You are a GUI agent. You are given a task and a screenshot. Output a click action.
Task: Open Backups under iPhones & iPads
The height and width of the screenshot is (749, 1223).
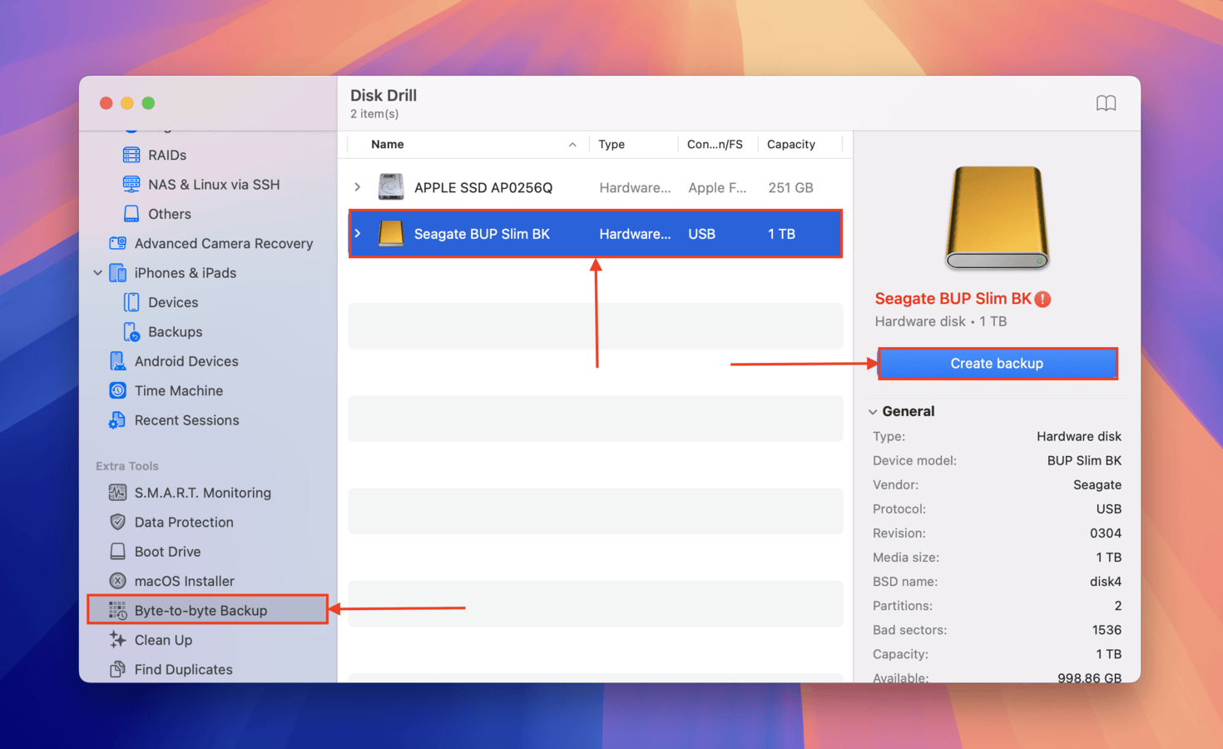175,332
